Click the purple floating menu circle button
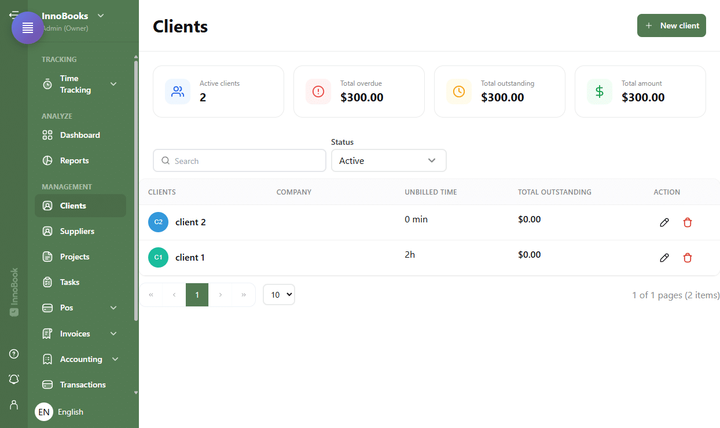Image resolution: width=720 pixels, height=428 pixels. [28, 28]
